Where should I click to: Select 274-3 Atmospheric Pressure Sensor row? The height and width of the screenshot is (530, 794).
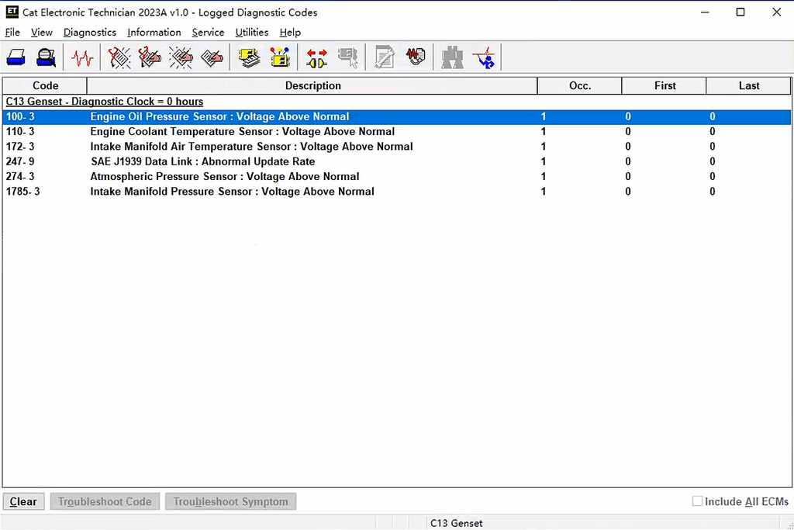pos(397,176)
